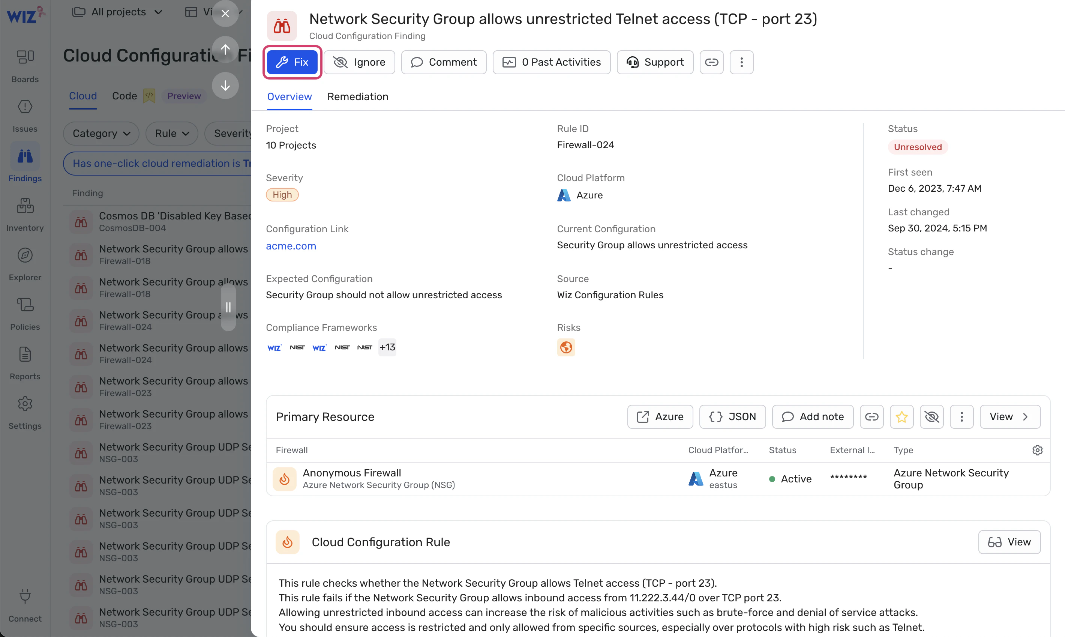Click the finding binoculars icon in header
The height and width of the screenshot is (637, 1065).
pos(282,26)
